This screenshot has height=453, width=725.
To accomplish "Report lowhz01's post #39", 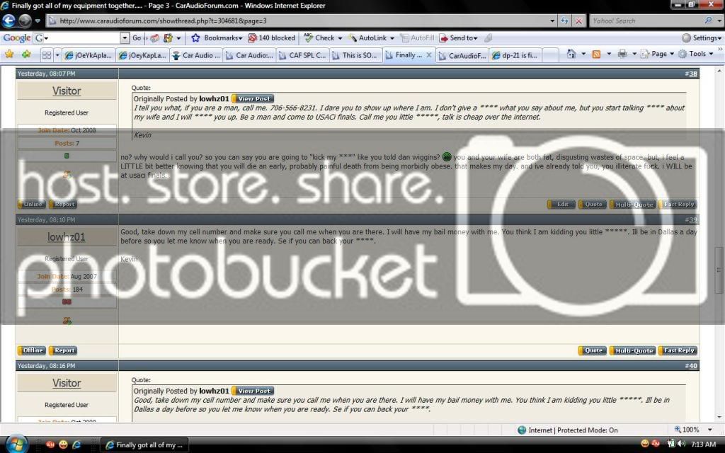I will (x=63, y=350).
